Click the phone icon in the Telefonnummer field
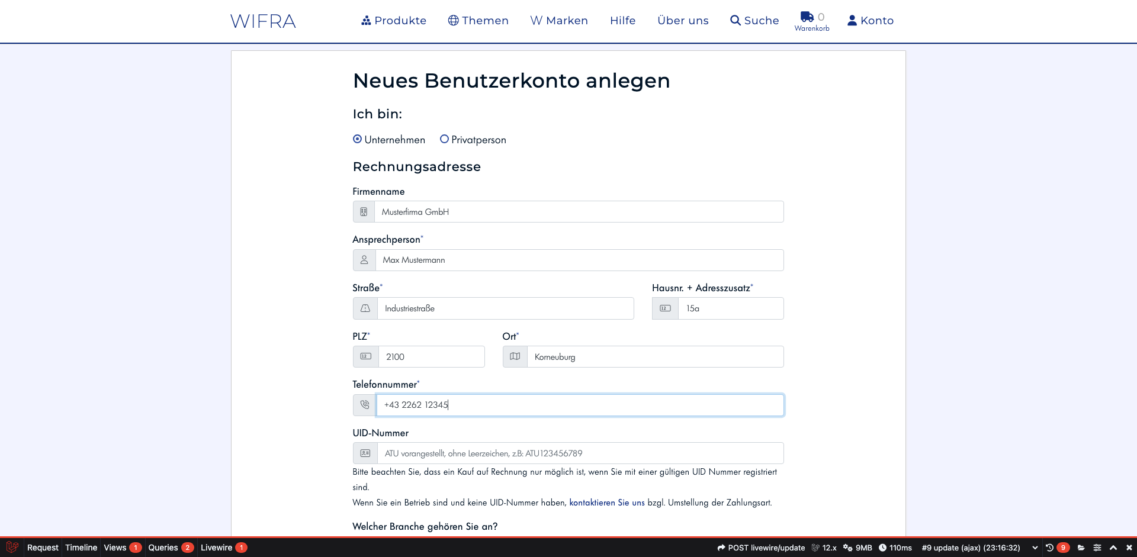This screenshot has width=1137, height=557. [x=364, y=405]
